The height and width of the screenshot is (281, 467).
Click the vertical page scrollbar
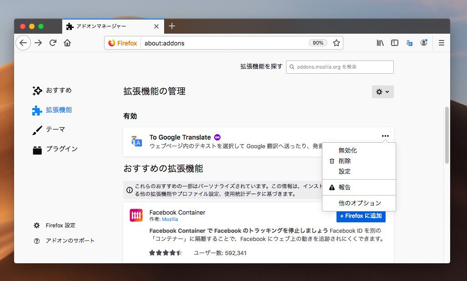coord(447,135)
